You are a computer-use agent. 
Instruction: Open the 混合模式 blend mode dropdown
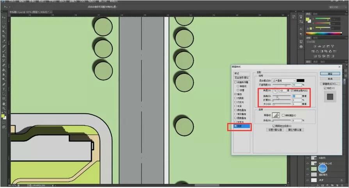coord(283,80)
